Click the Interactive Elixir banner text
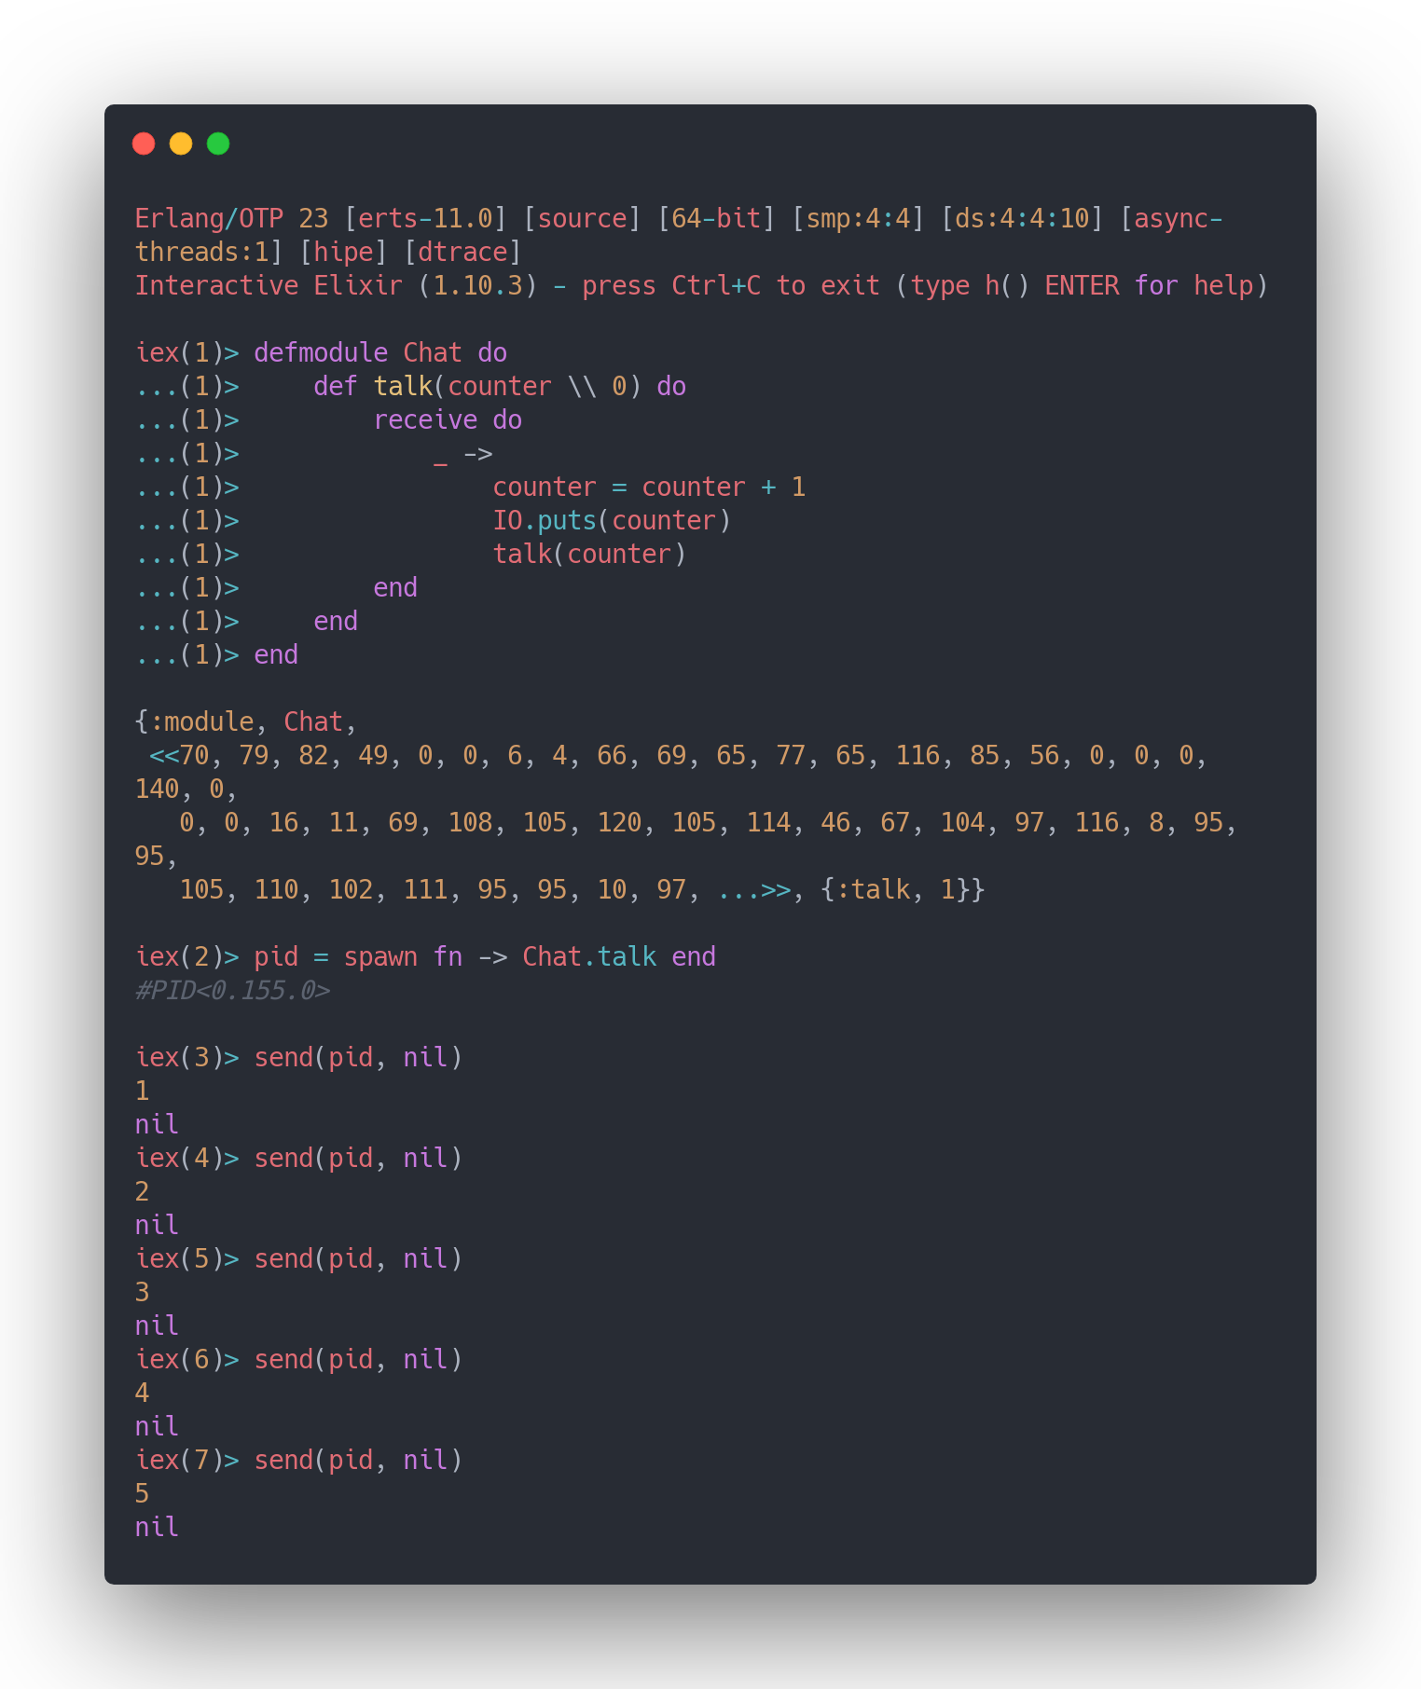Viewport: 1421px width, 1689px height. point(269,286)
